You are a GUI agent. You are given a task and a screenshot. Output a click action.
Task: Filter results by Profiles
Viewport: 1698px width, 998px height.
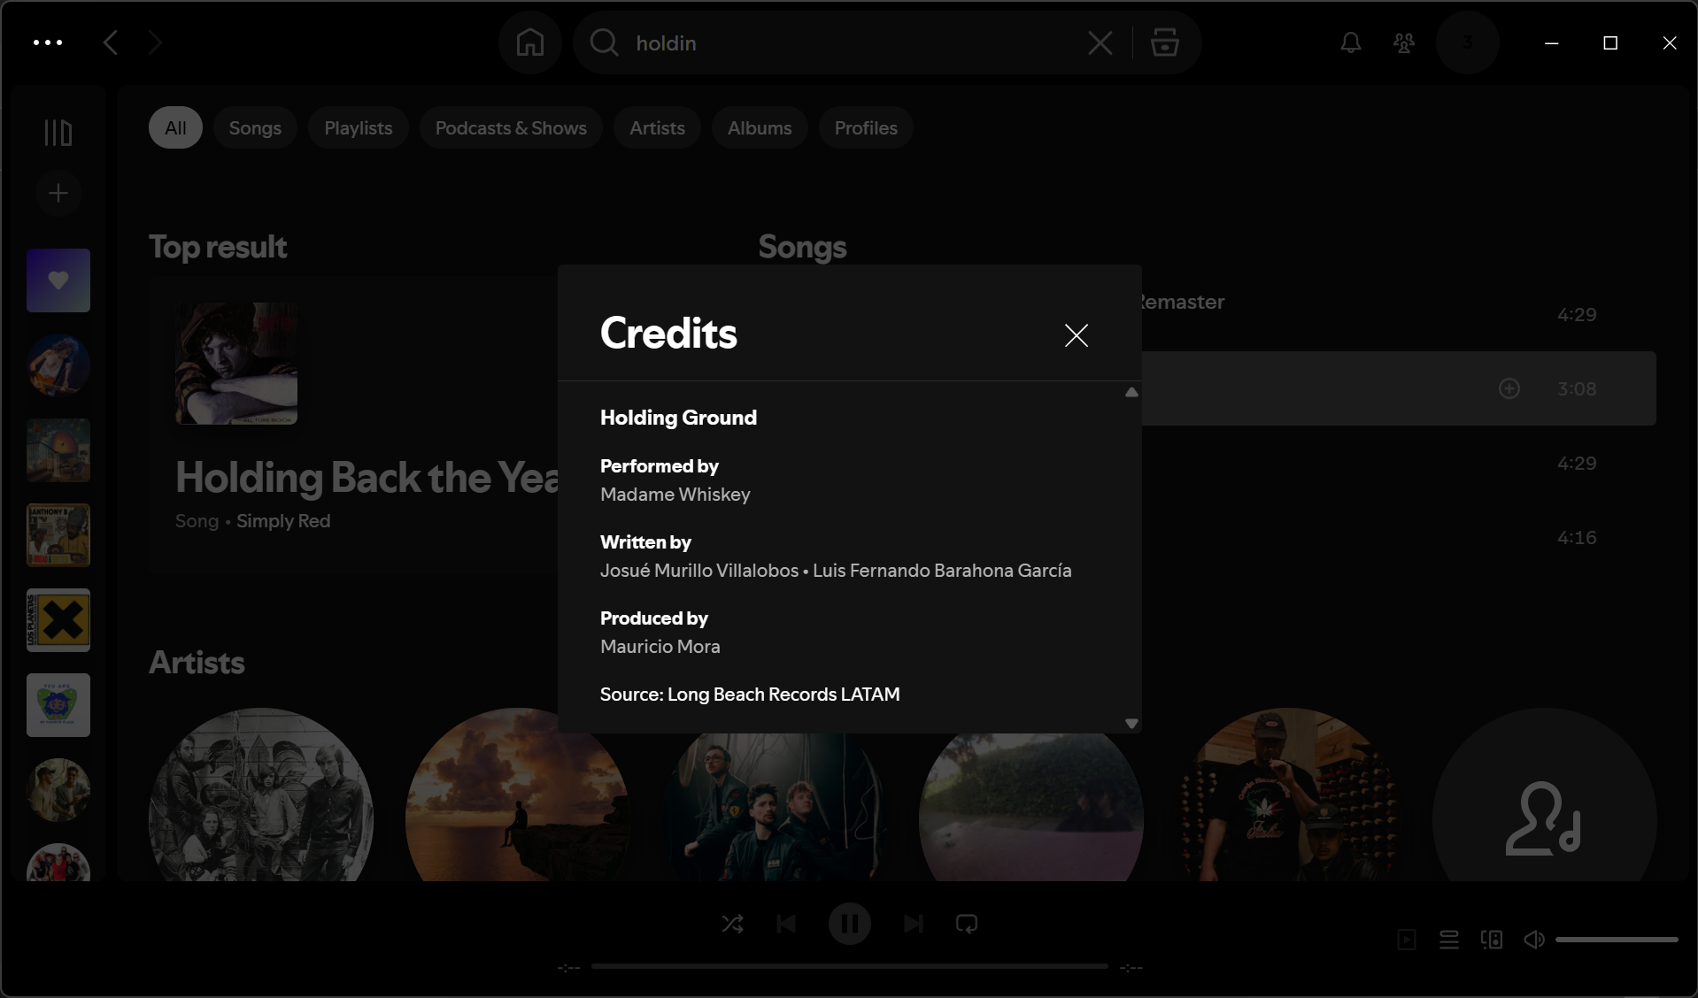[866, 127]
